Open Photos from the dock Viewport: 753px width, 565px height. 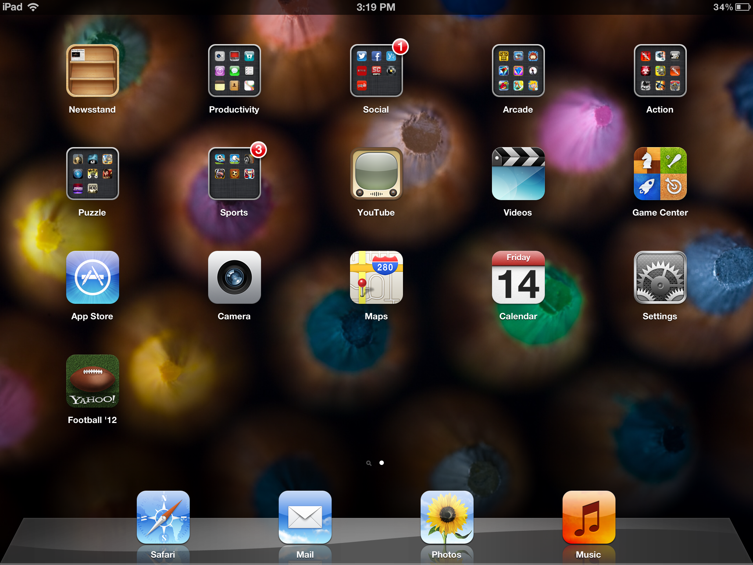(x=447, y=517)
